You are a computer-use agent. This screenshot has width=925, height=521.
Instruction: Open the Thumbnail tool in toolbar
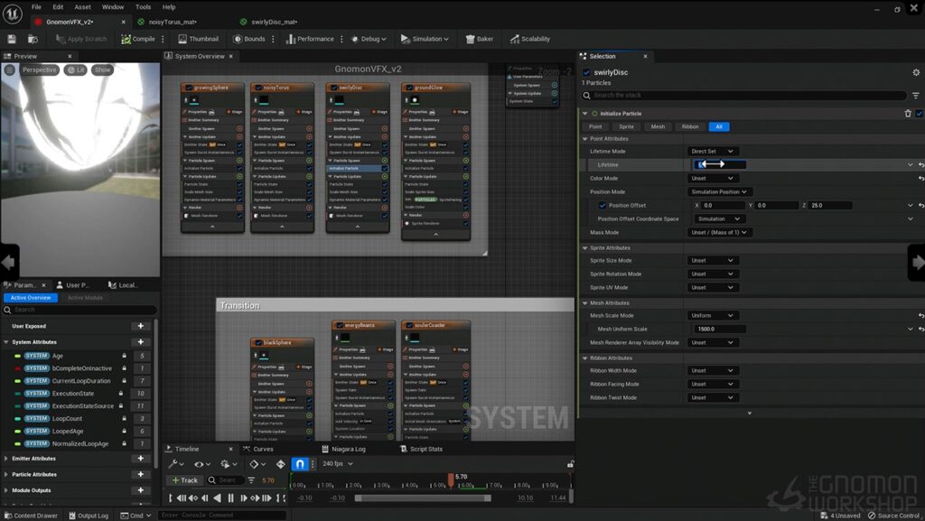click(x=198, y=39)
